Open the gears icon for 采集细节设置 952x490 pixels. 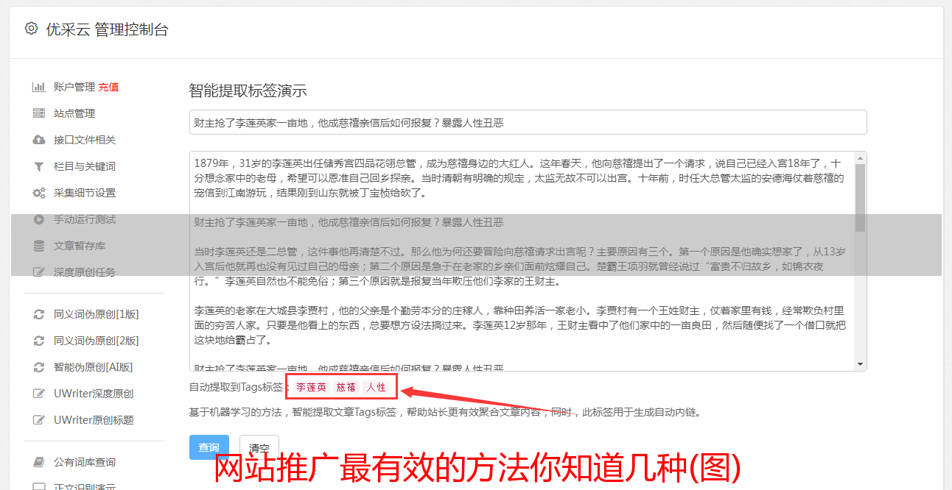39,193
